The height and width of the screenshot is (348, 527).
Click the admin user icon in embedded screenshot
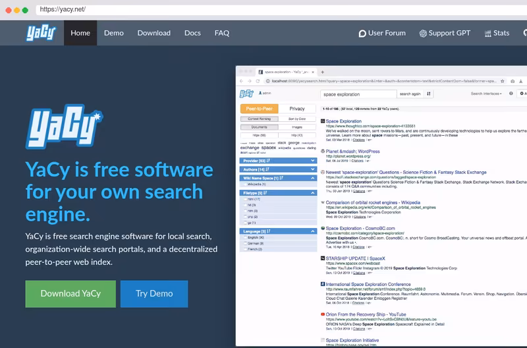[260, 93]
